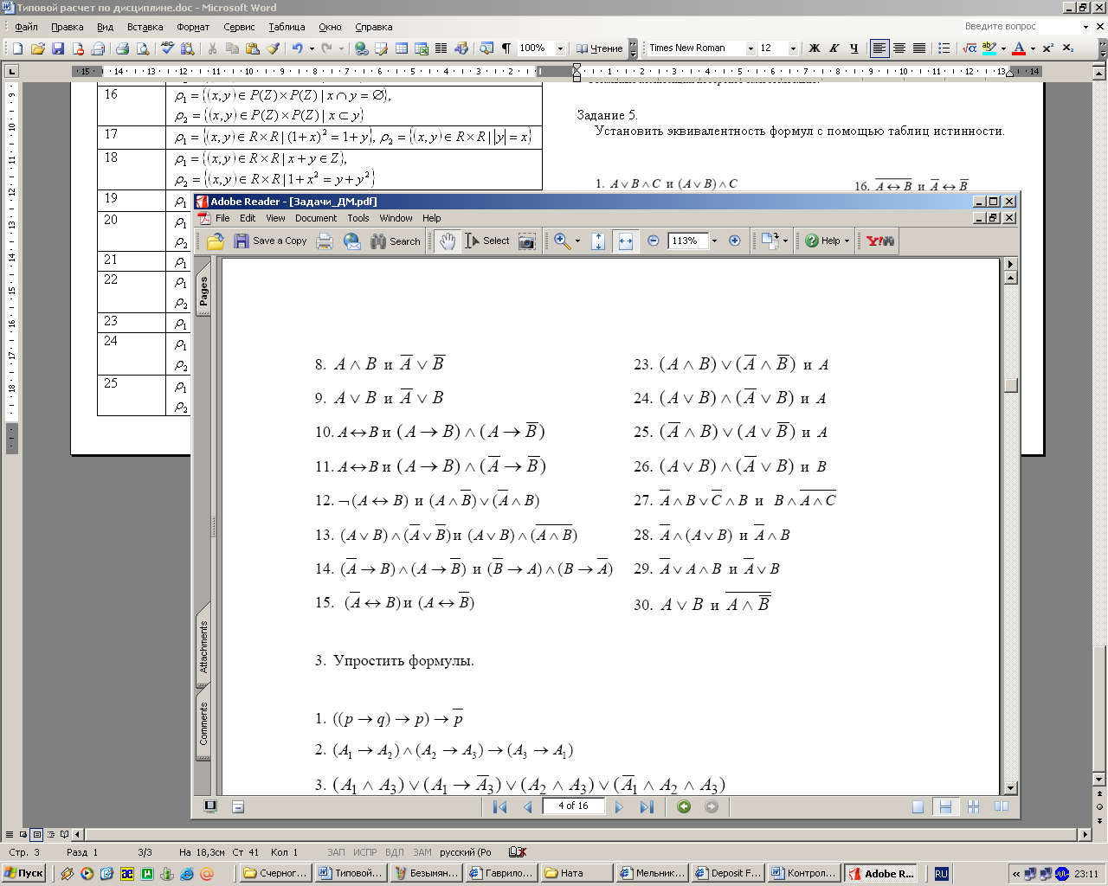Choose the Zoom In magnifier tool
Image resolution: width=1108 pixels, height=886 pixels.
(563, 241)
